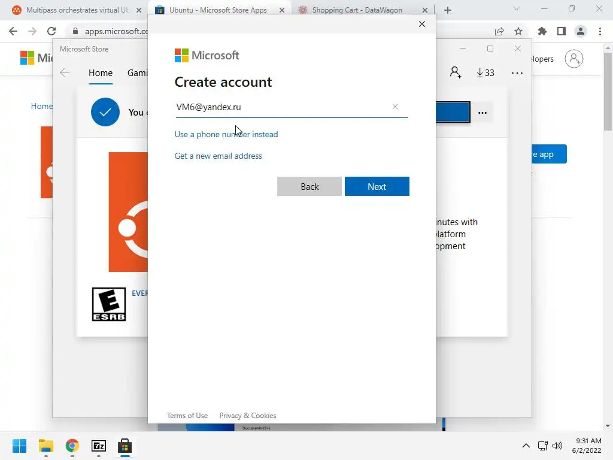613x460 pixels.
Task: Select the Ubuntu - Microsoft Store Apps tab
Action: tap(218, 10)
